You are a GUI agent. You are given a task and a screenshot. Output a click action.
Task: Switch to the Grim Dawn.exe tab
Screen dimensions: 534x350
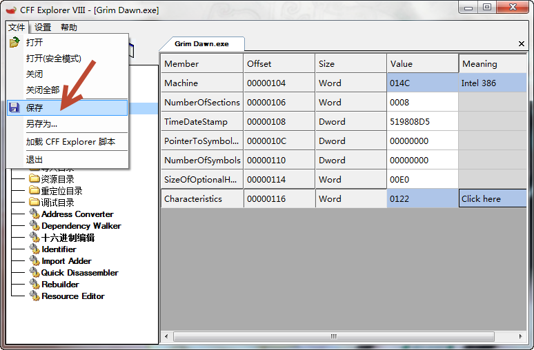pos(201,43)
